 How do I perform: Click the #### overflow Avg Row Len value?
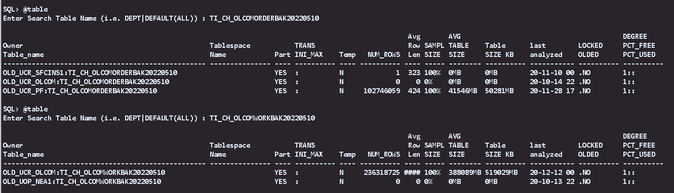coord(412,172)
